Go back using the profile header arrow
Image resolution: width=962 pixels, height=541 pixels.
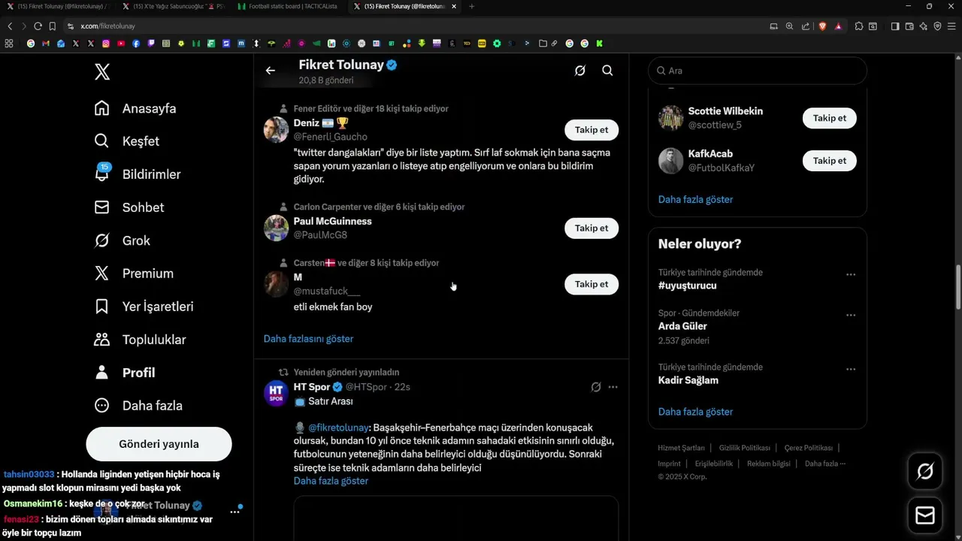tap(271, 71)
